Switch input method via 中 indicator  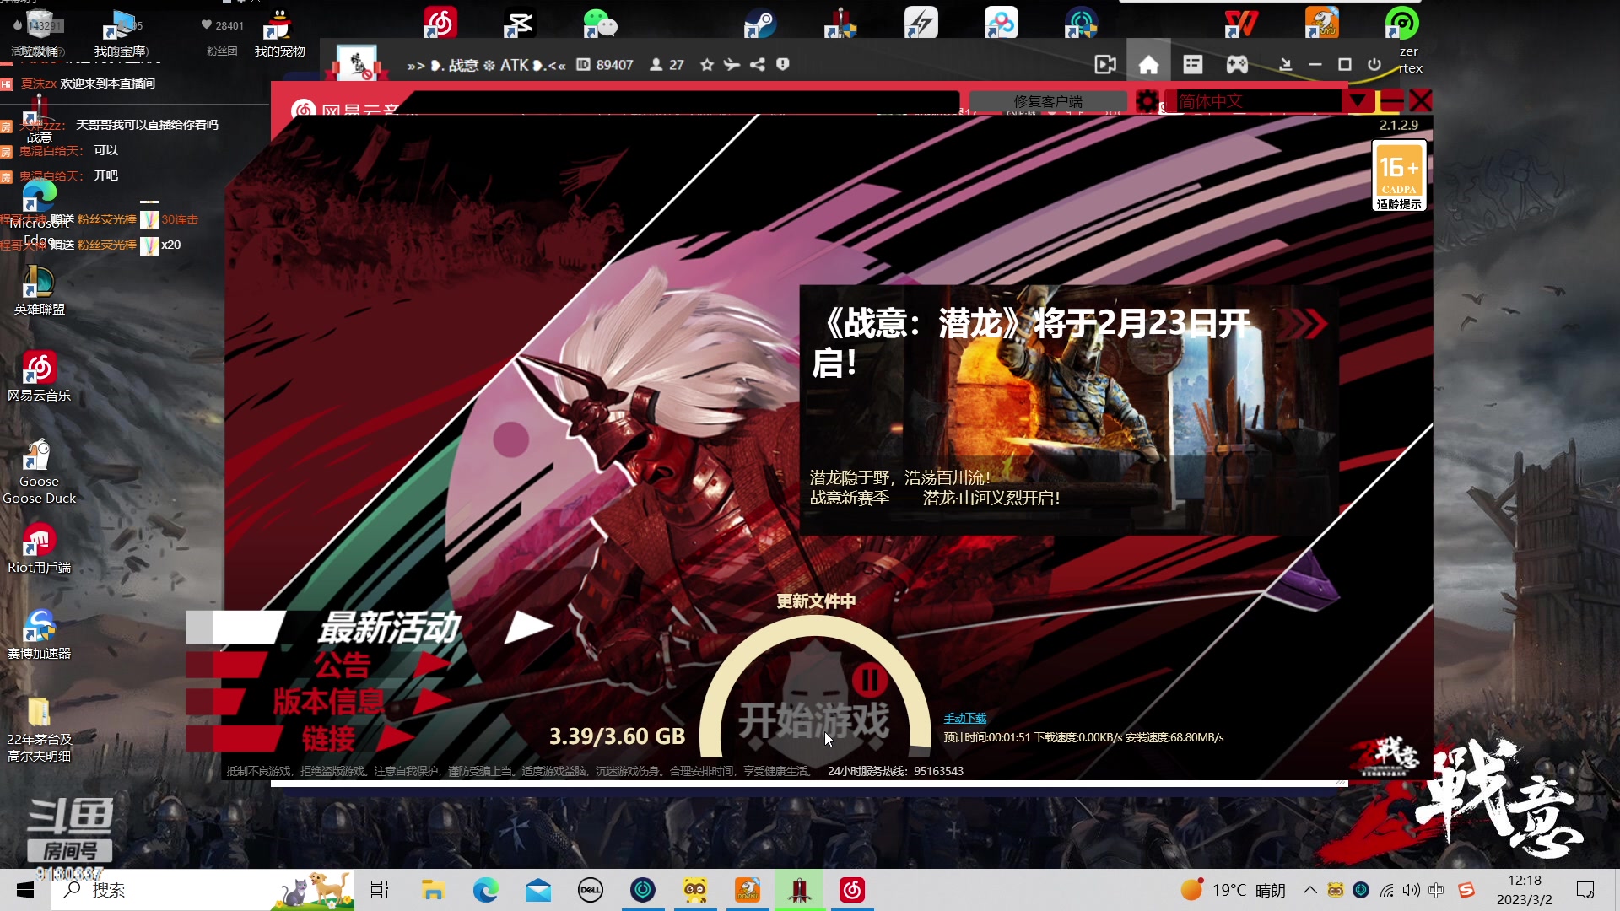(1436, 890)
